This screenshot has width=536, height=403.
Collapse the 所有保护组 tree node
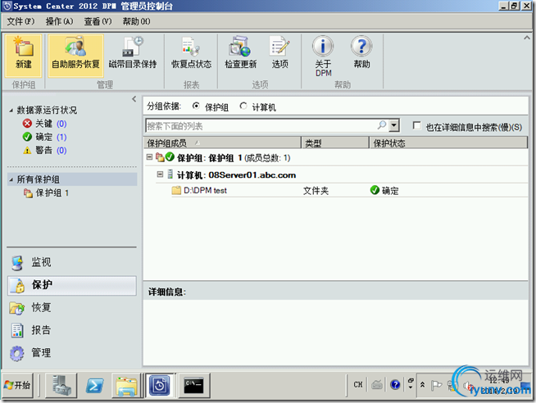tap(11, 179)
